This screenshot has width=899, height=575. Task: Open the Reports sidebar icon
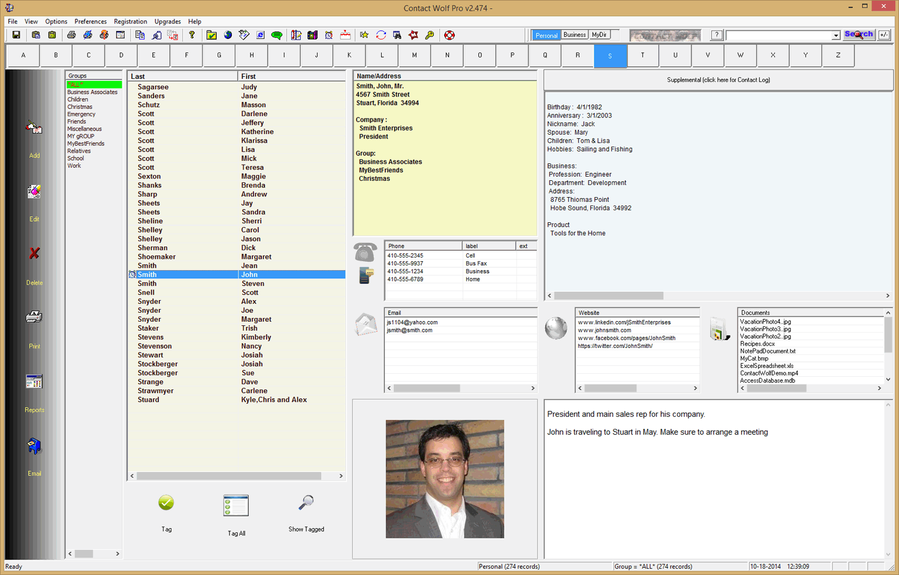point(34,382)
